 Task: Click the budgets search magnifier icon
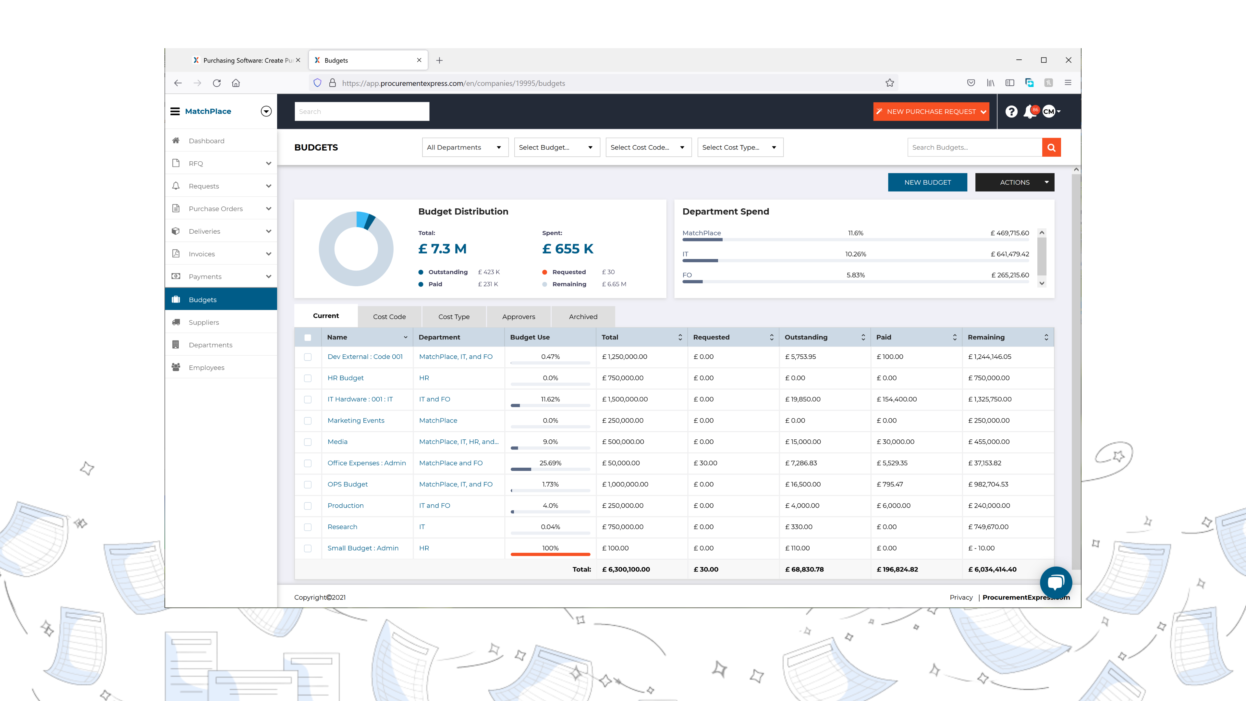(x=1051, y=147)
